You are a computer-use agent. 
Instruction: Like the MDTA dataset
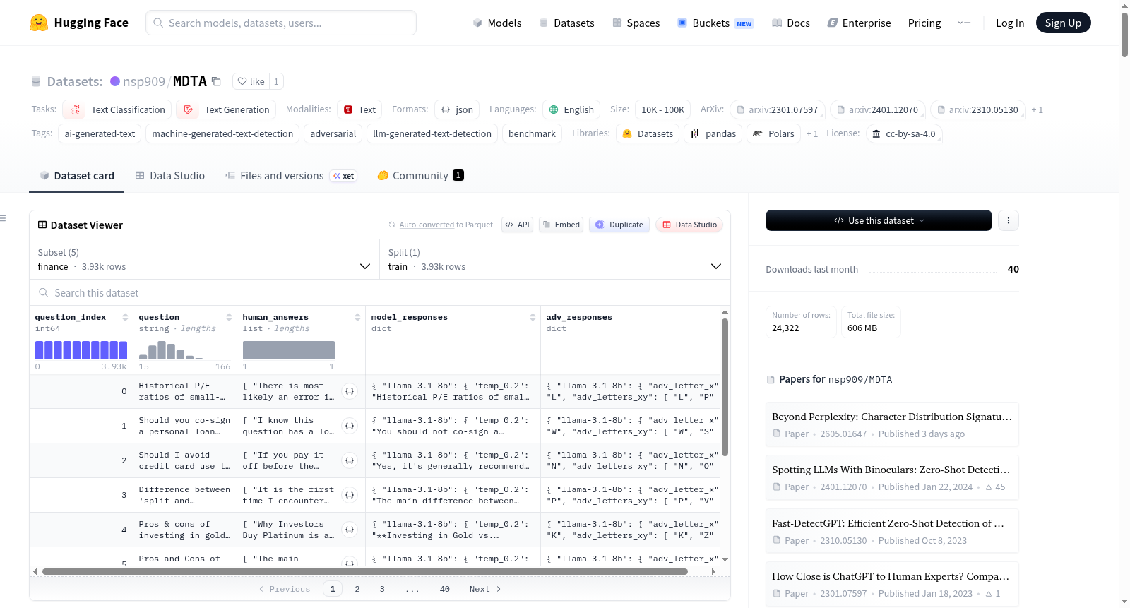tap(251, 81)
